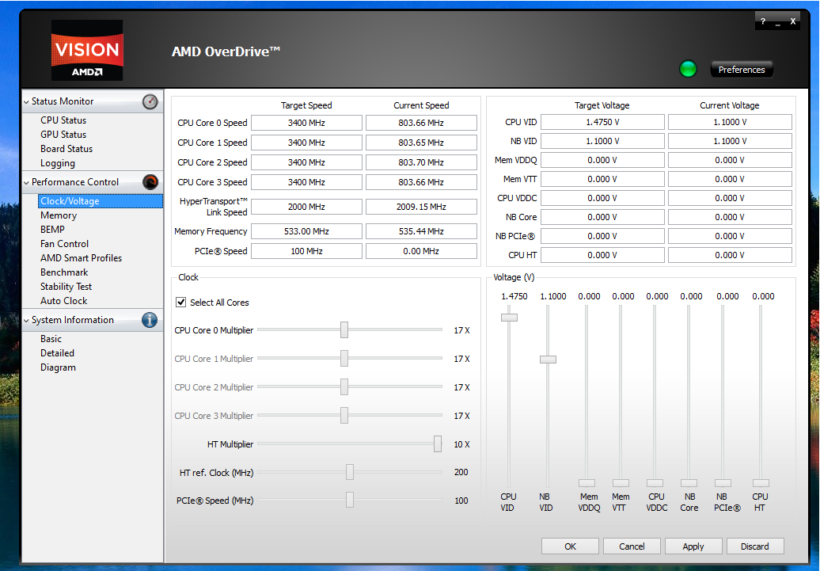Click the CPU VID voltage slider handle

(510, 318)
